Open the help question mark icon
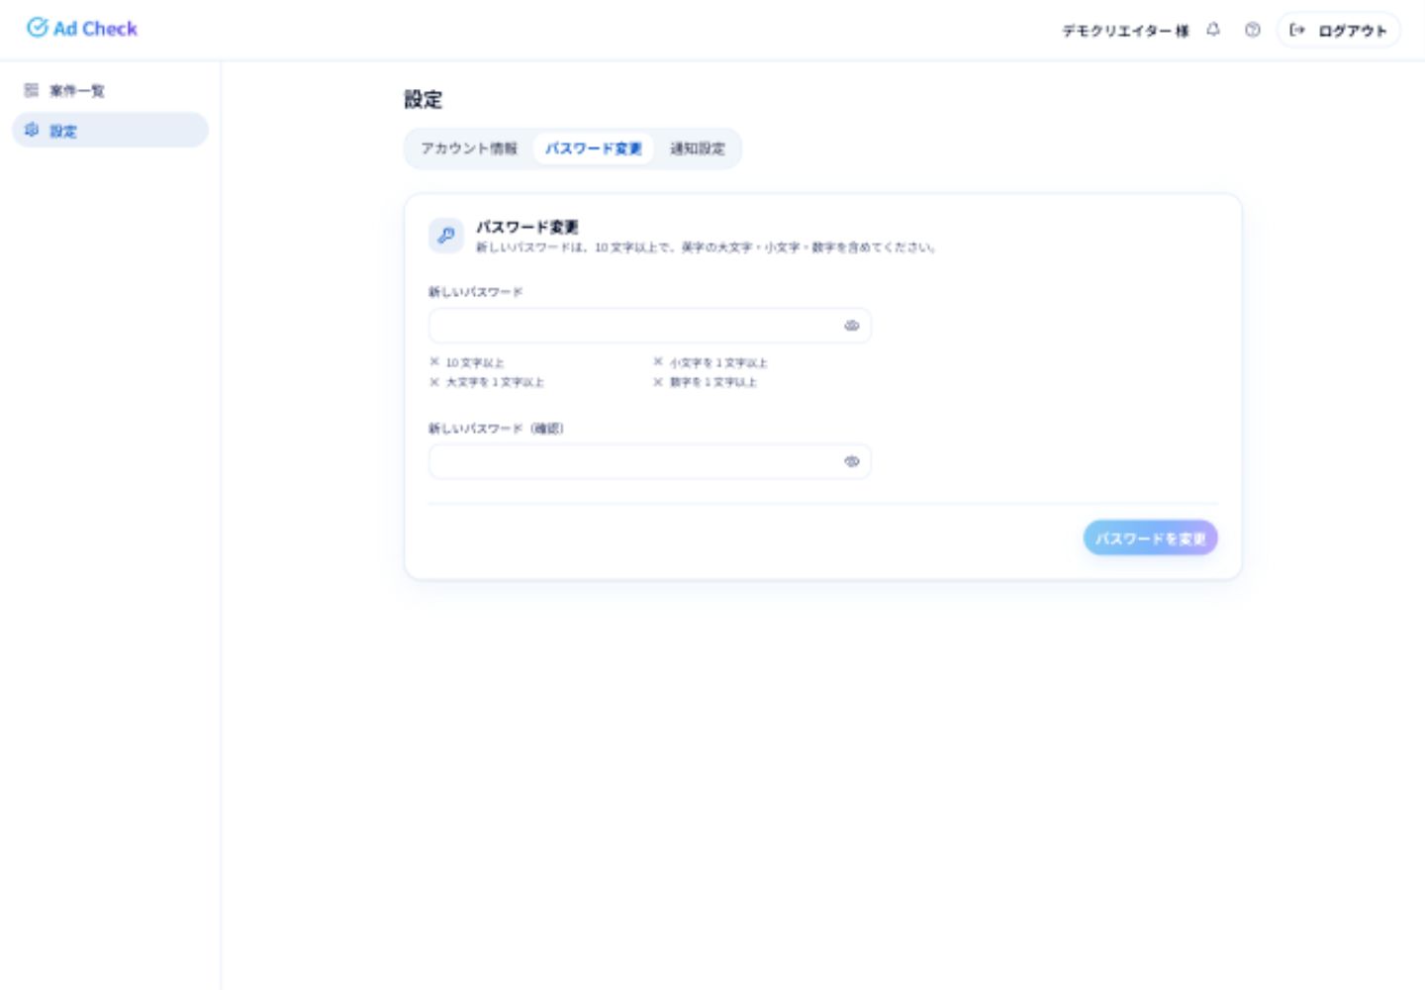Image resolution: width=1425 pixels, height=990 pixels. [x=1253, y=30]
